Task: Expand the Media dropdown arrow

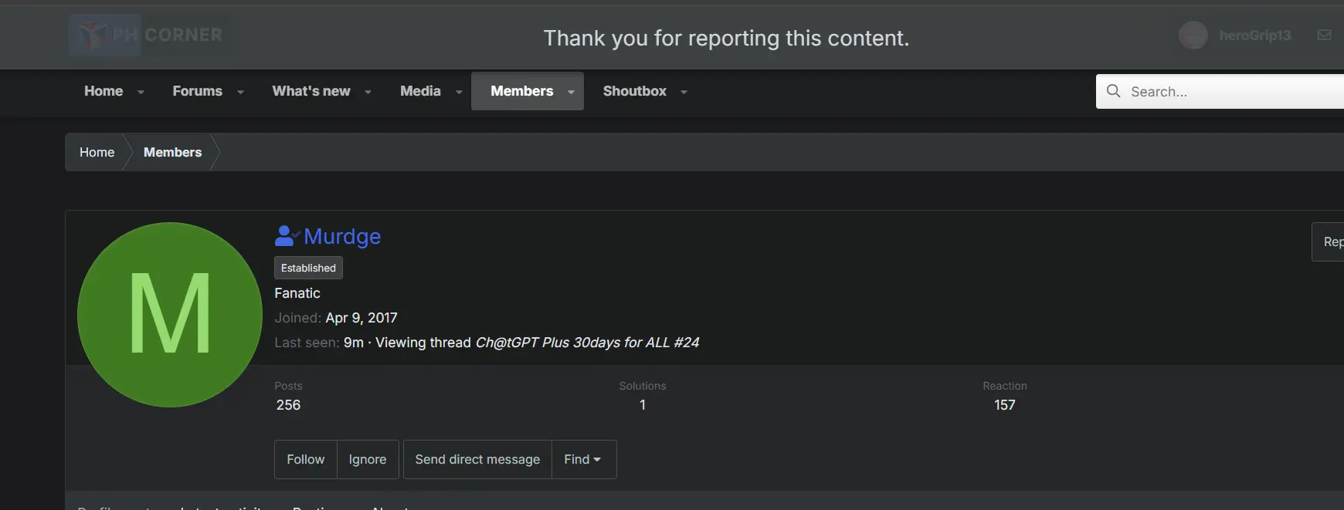Action: click(x=459, y=92)
